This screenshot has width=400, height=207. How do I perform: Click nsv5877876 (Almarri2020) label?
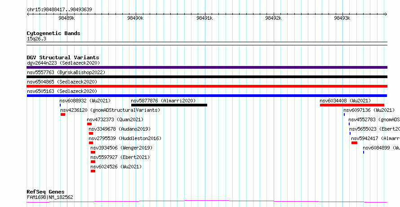pos(163,101)
